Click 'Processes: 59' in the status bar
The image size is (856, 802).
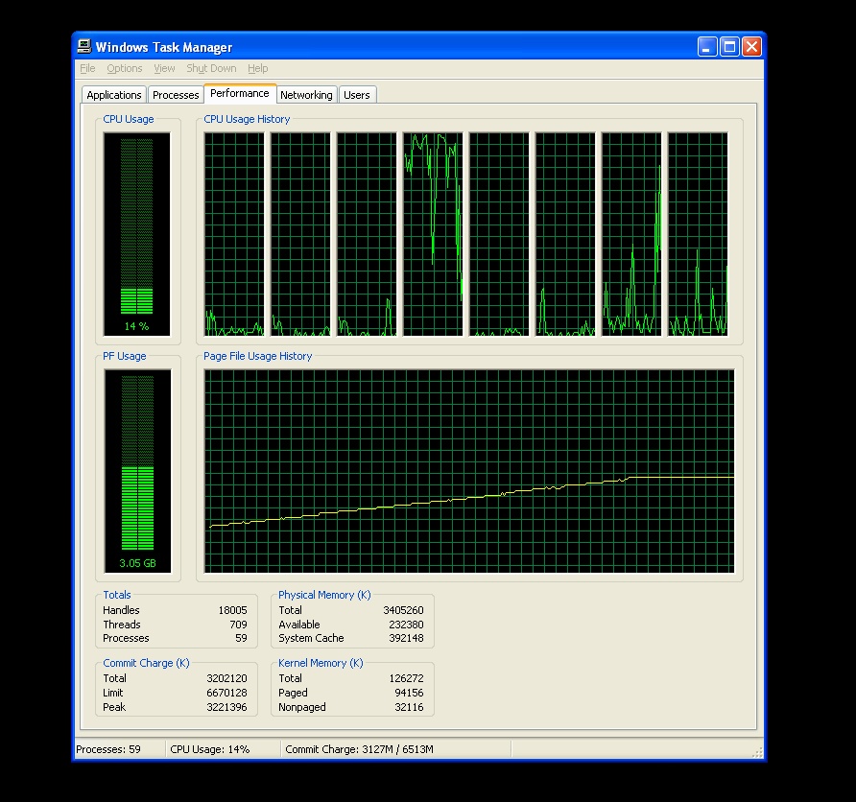coord(108,749)
